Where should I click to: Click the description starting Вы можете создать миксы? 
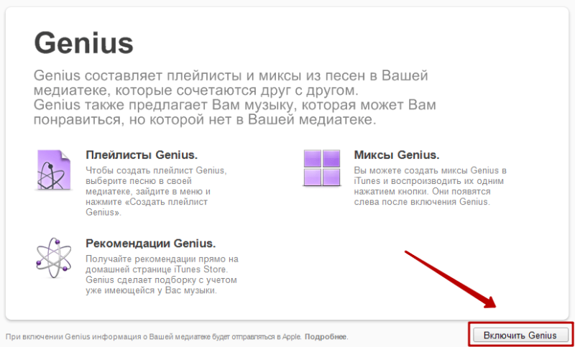pyautogui.click(x=431, y=186)
